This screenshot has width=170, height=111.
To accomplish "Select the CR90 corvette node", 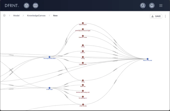I will coord(83,105).
